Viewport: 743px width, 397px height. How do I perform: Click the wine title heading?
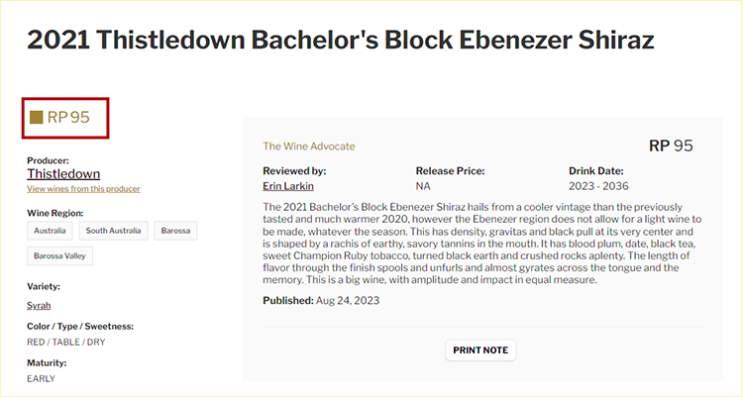point(340,42)
